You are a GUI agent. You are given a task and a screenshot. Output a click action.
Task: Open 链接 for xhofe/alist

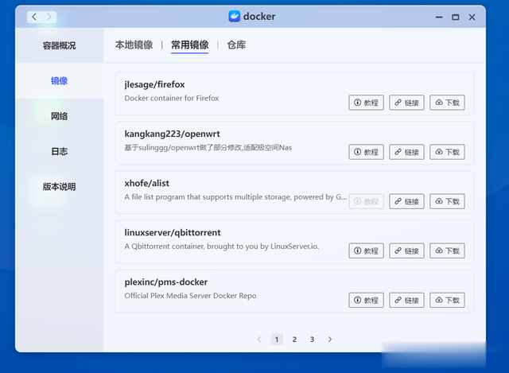[x=406, y=201]
